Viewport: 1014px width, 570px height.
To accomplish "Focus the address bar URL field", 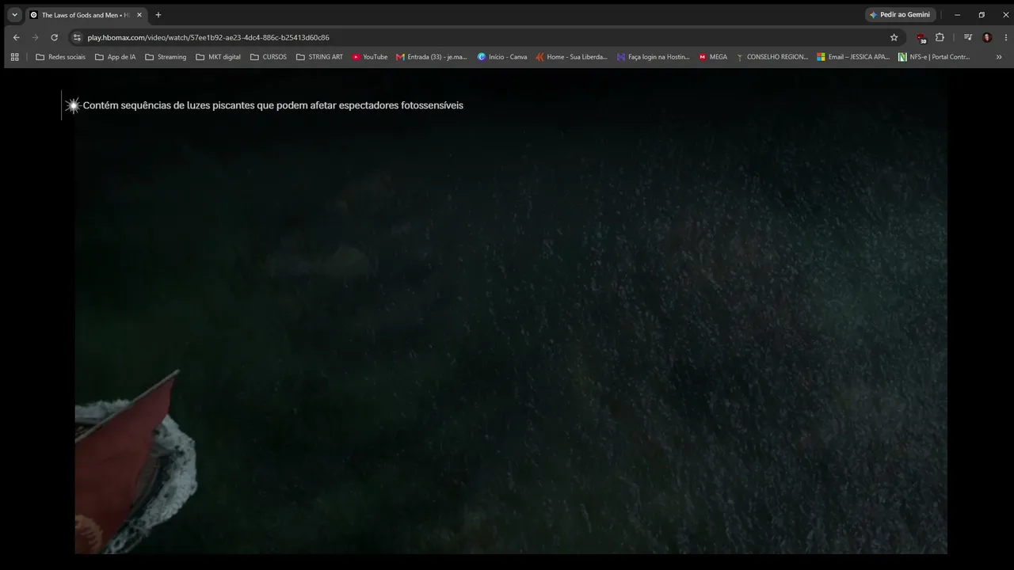I will tap(483, 37).
